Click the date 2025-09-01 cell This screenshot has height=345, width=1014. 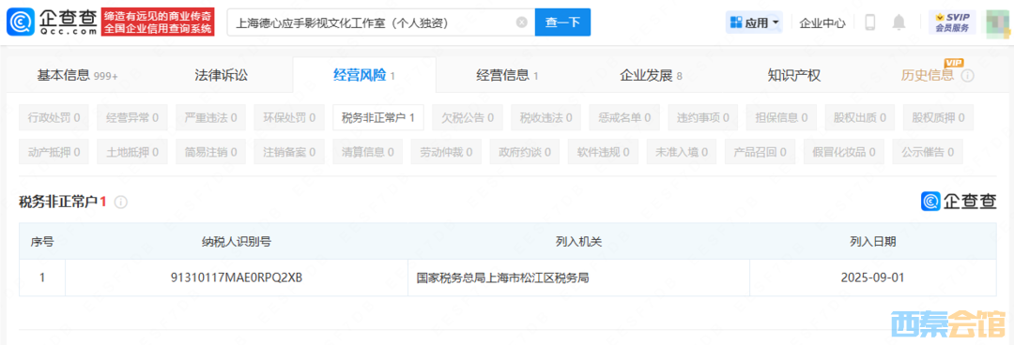(872, 278)
